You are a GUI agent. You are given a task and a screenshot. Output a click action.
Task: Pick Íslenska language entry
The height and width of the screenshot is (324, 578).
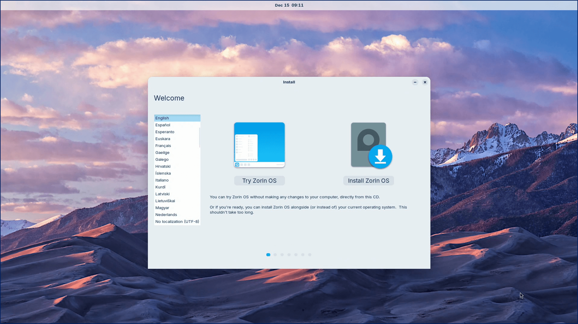click(x=163, y=173)
